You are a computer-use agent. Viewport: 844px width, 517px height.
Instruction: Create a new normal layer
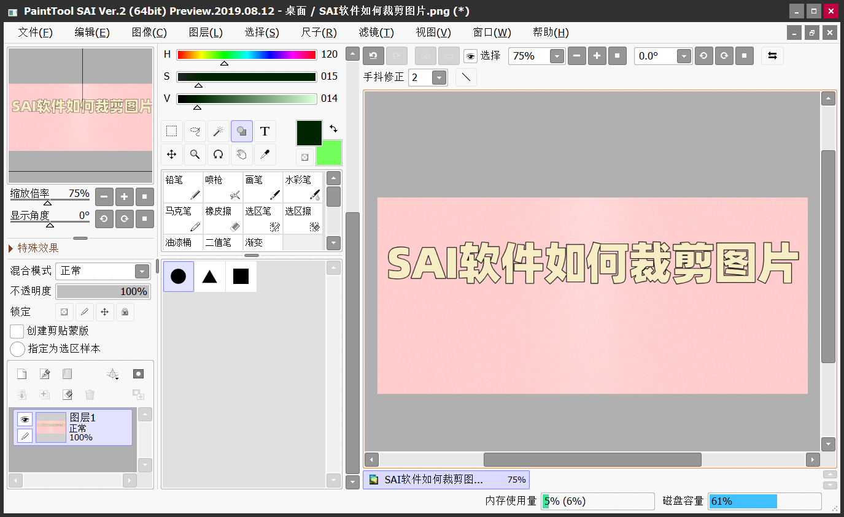point(21,373)
